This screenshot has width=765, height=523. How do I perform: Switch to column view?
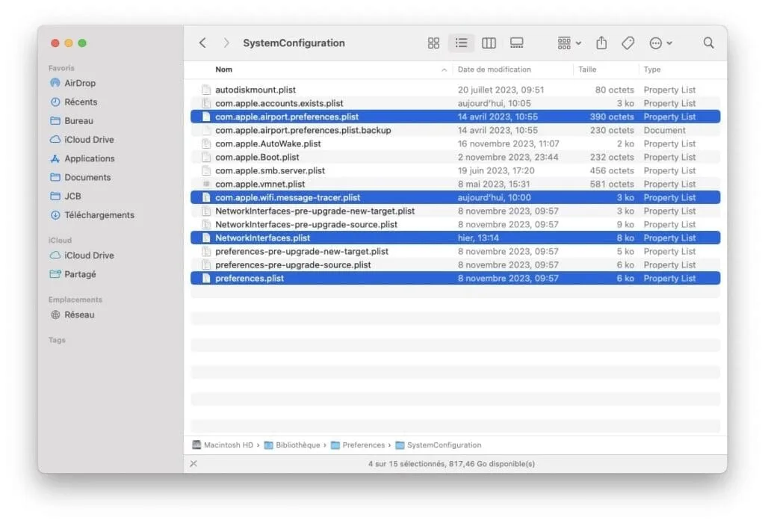(489, 43)
